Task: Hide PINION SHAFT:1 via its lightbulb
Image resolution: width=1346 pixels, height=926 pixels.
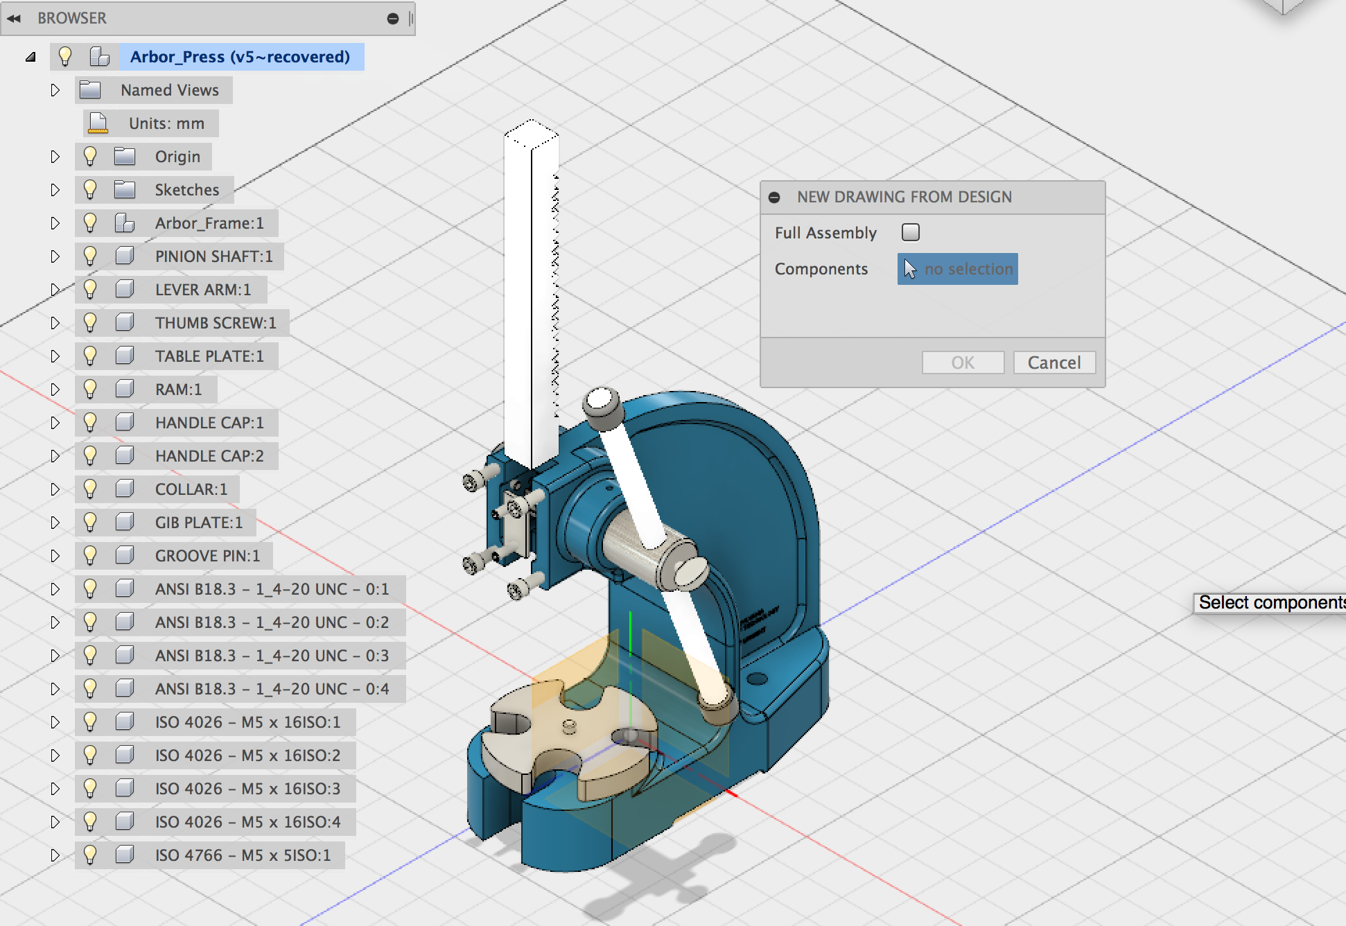Action: [x=90, y=256]
